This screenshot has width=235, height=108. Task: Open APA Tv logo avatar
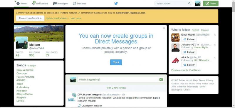point(175,60)
